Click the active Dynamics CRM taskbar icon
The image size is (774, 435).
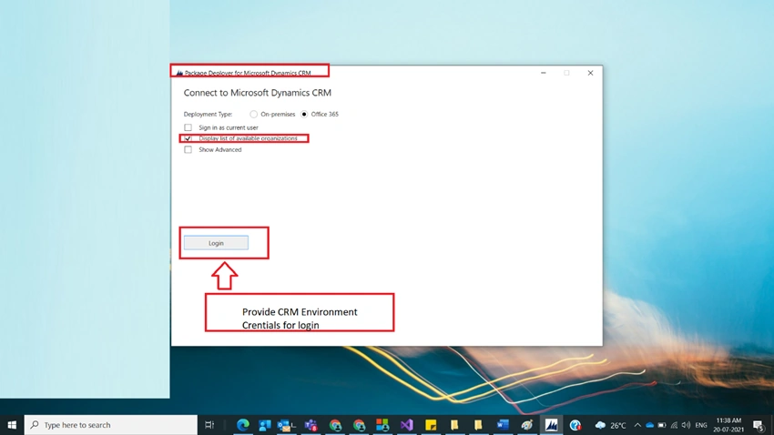[x=552, y=425]
